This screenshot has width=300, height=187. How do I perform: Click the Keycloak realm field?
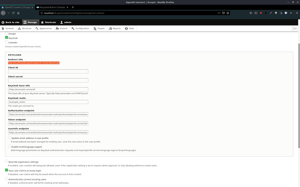coord(48,102)
